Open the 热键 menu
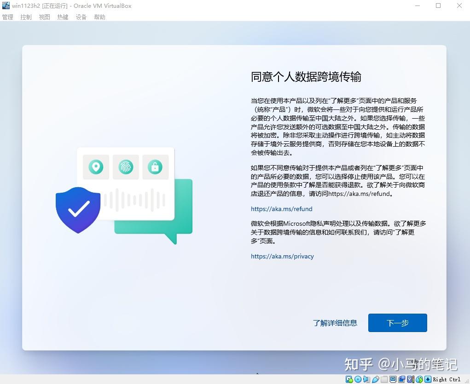This screenshot has width=470, height=384. (x=63, y=17)
